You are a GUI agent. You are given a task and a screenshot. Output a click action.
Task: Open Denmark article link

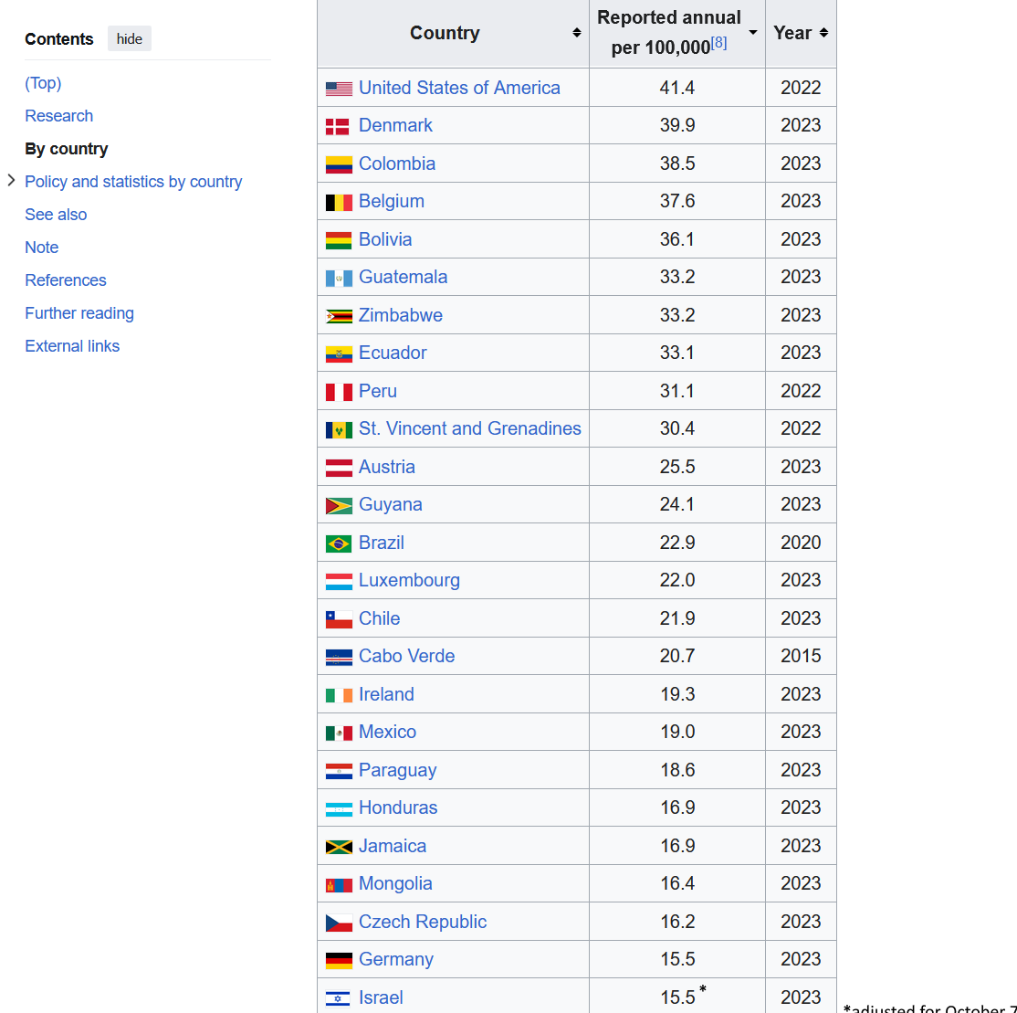click(395, 125)
